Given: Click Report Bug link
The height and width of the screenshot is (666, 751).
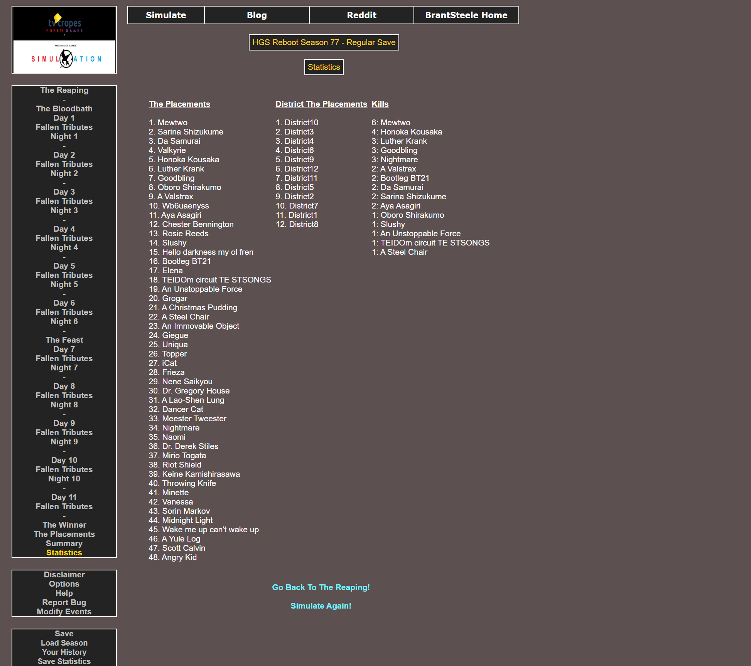Looking at the screenshot, I should [64, 602].
